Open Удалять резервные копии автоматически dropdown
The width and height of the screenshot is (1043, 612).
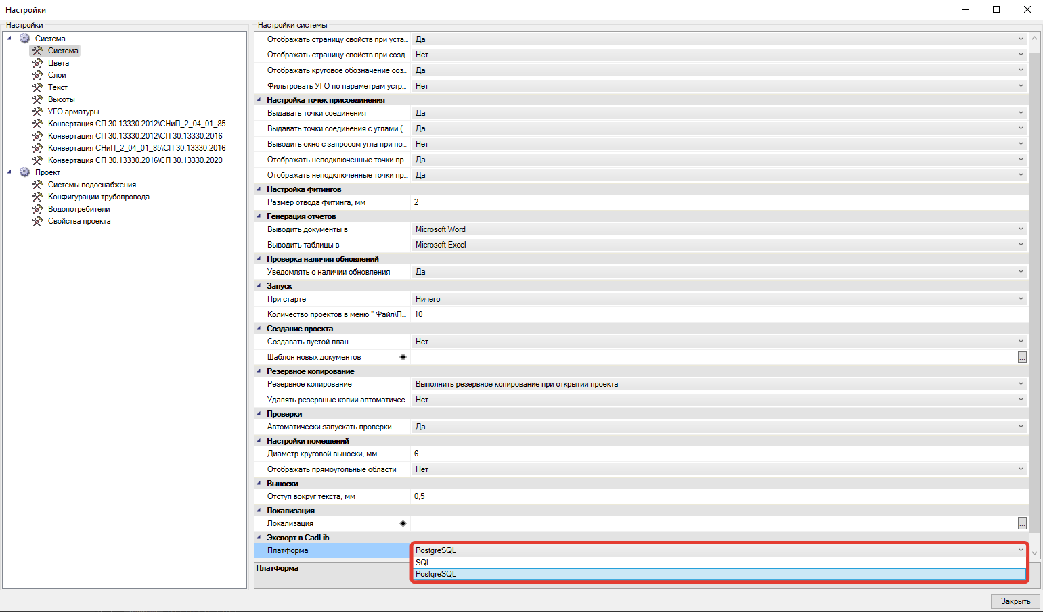tap(1021, 400)
